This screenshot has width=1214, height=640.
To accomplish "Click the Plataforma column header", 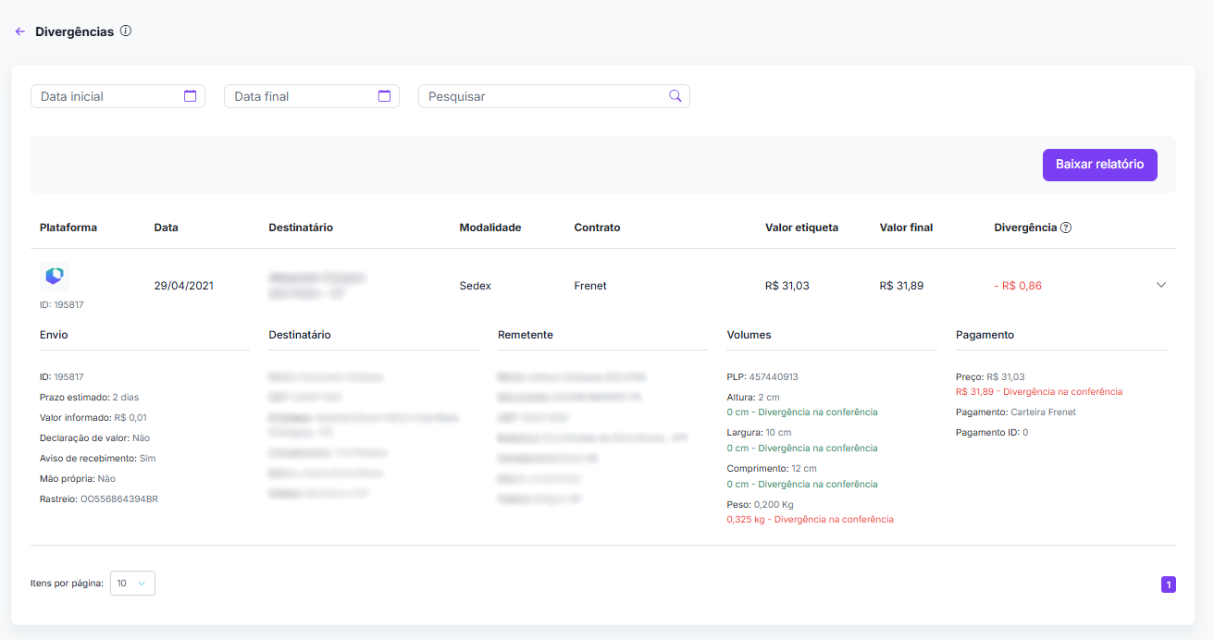I will [x=68, y=228].
